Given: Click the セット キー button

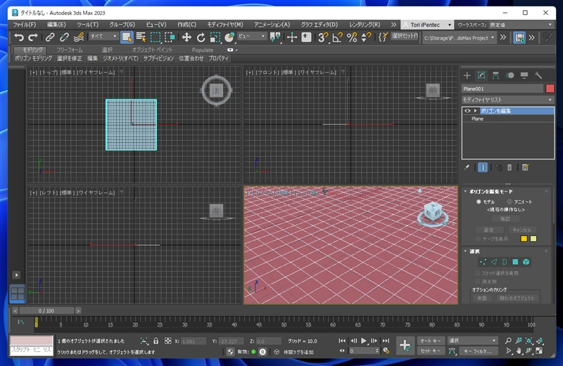Looking at the screenshot, I should (431, 351).
